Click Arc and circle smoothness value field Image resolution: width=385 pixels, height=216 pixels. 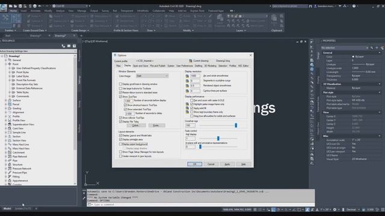(x=195, y=76)
